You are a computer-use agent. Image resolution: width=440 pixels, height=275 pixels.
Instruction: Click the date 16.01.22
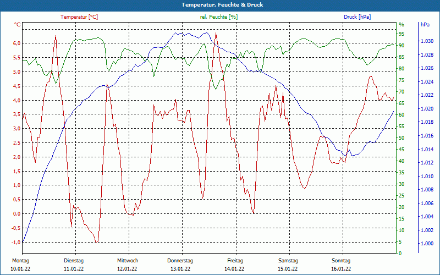pos(341,269)
